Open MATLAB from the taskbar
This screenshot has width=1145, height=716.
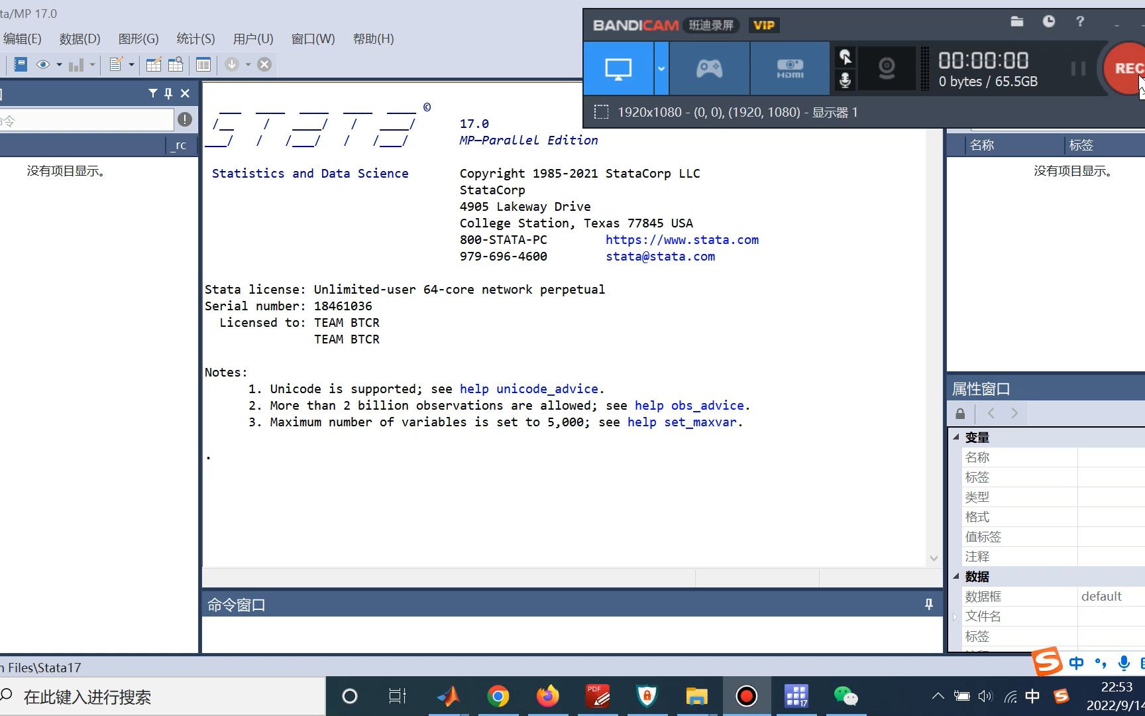coord(449,696)
